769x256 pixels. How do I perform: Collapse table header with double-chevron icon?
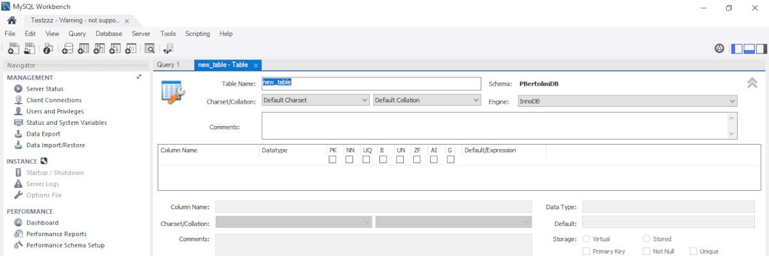pos(752,83)
